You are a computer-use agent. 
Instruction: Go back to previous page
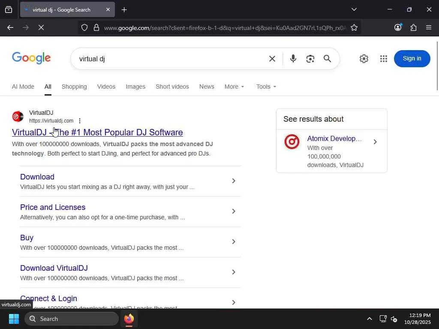pyautogui.click(x=10, y=27)
